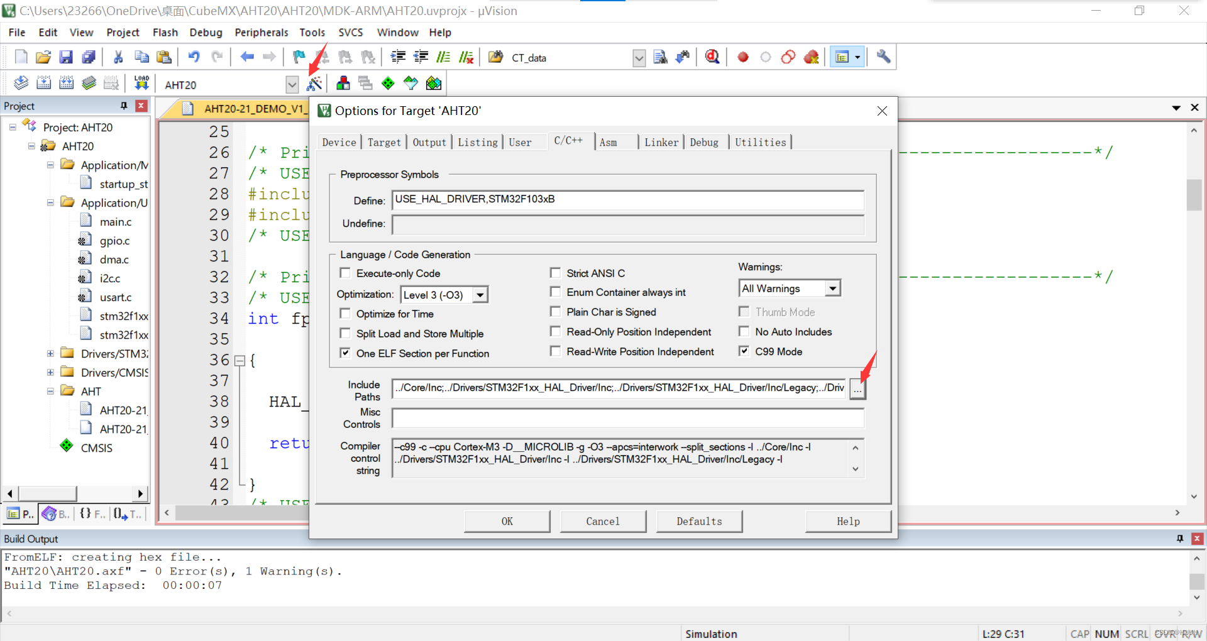
Task: Undo last edit with Undo arrow
Action: click(194, 57)
